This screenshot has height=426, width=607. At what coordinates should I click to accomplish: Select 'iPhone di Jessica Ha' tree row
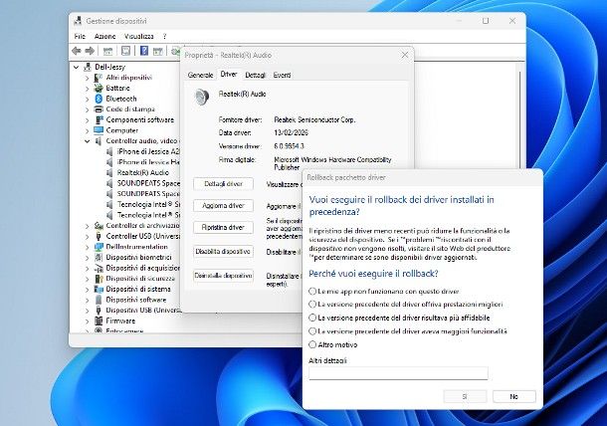[x=142, y=162]
